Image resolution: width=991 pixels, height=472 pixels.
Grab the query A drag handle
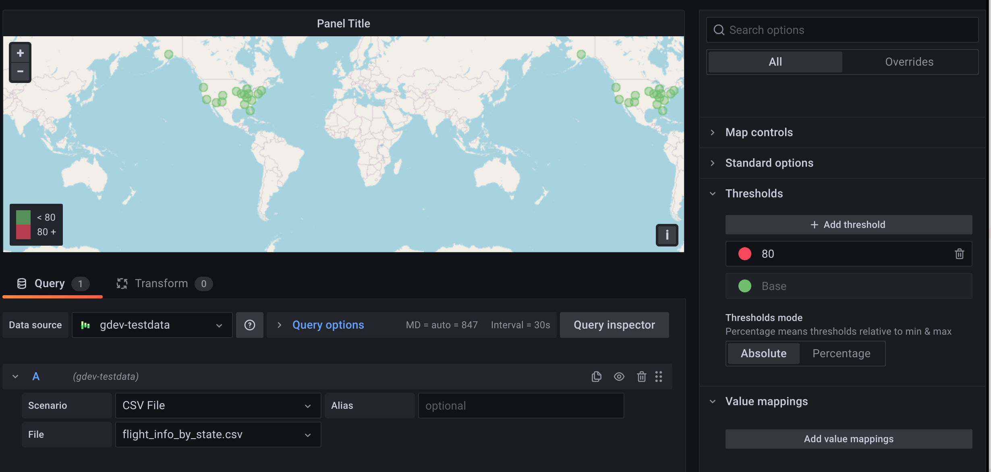(x=659, y=377)
